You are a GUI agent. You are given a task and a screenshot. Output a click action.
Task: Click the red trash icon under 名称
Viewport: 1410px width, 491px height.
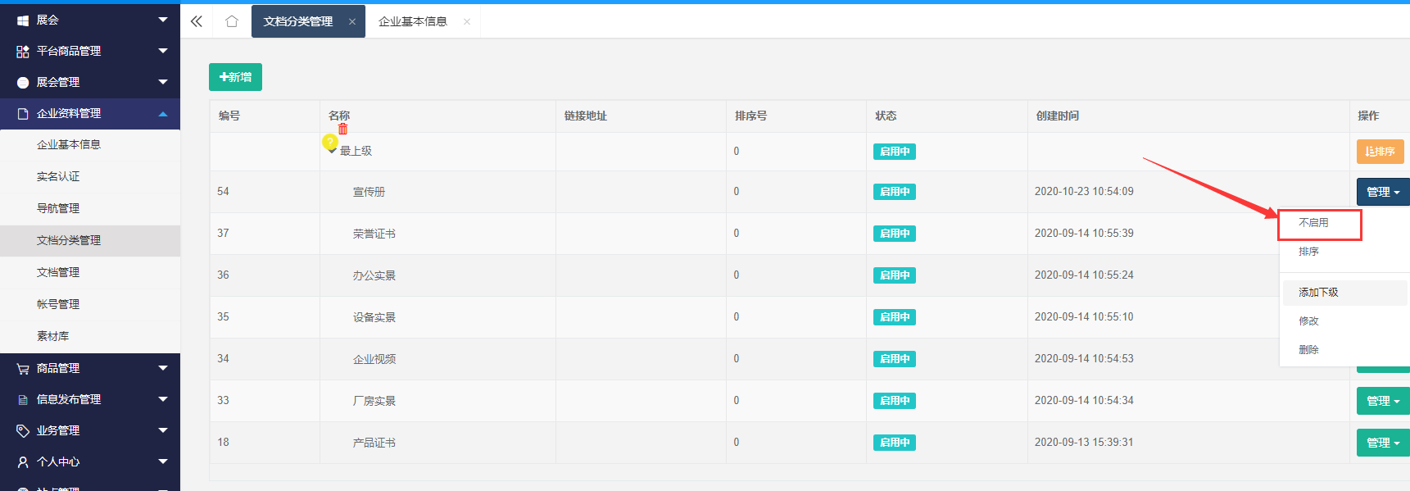pyautogui.click(x=342, y=129)
